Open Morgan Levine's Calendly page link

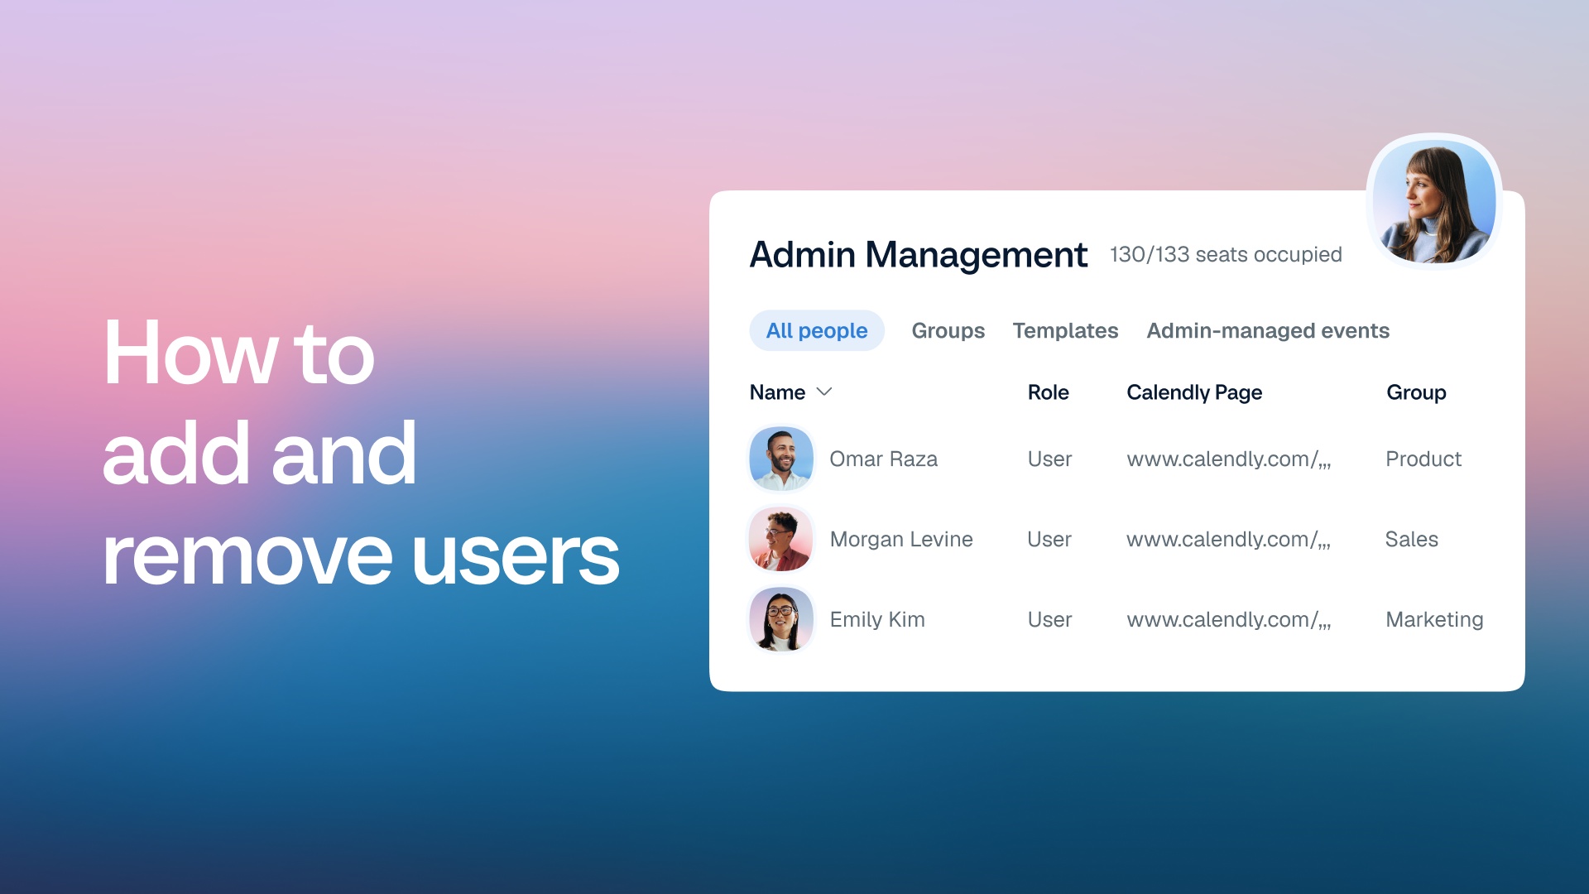click(1229, 540)
